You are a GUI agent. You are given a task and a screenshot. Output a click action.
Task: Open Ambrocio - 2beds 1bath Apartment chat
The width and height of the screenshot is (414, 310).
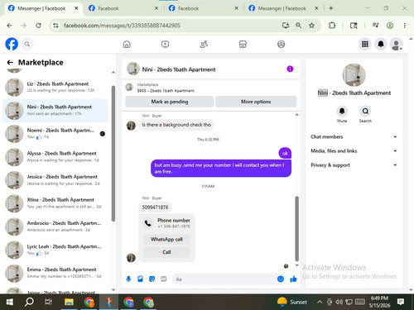tap(55, 227)
